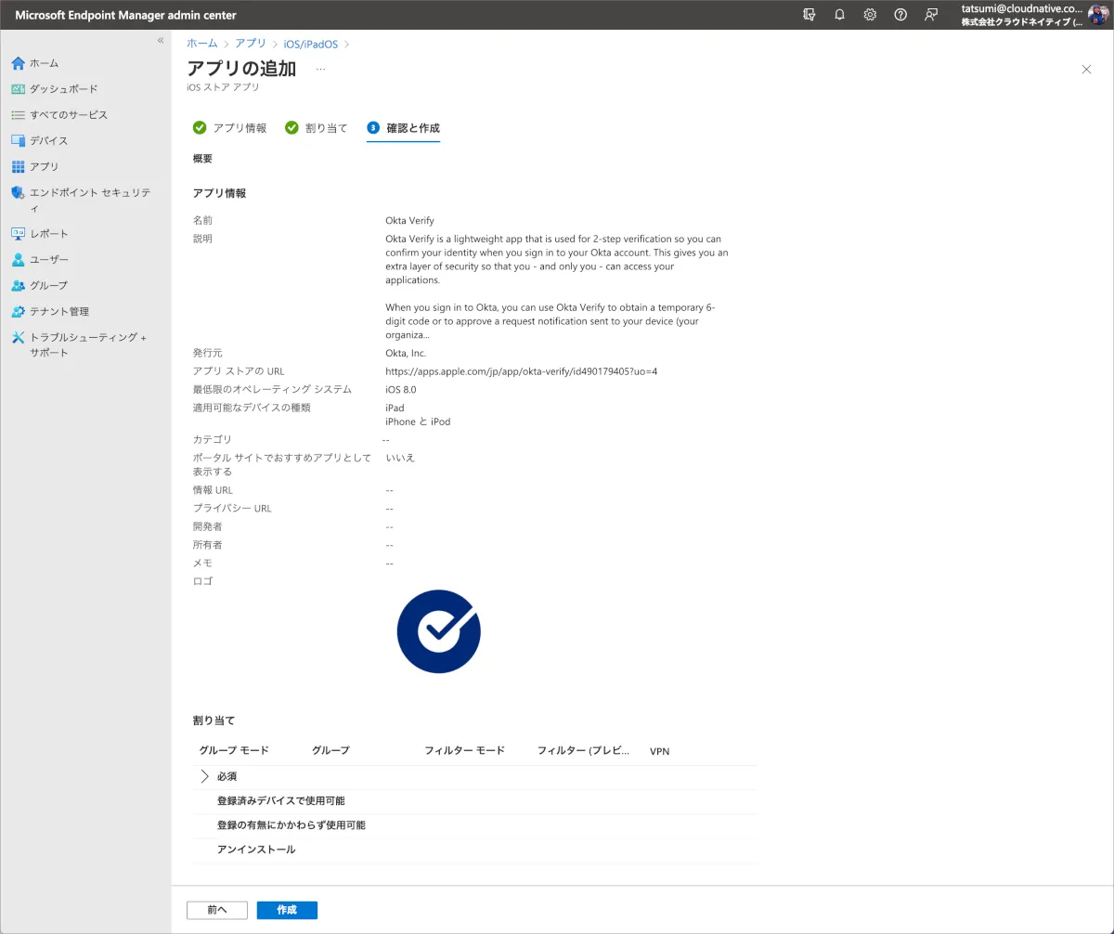Screen dimensions: 1114x934
Task: Open ダッシュボード in sidebar
Action: 63,89
